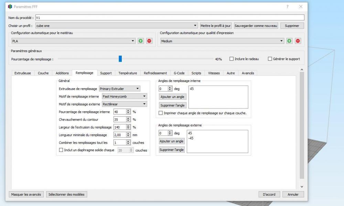The height and width of the screenshot is (206, 344).
Task: Open the Autre tab
Action: [230, 73]
